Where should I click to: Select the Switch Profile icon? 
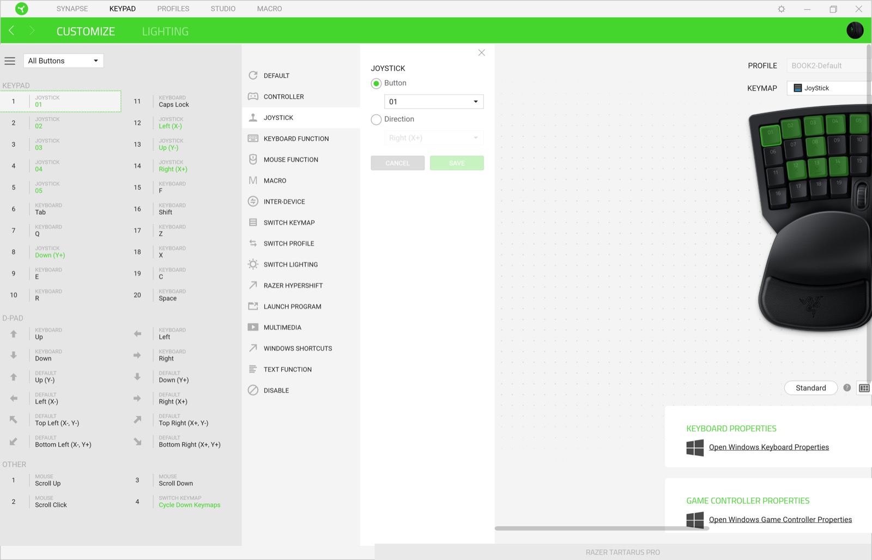[x=253, y=243]
